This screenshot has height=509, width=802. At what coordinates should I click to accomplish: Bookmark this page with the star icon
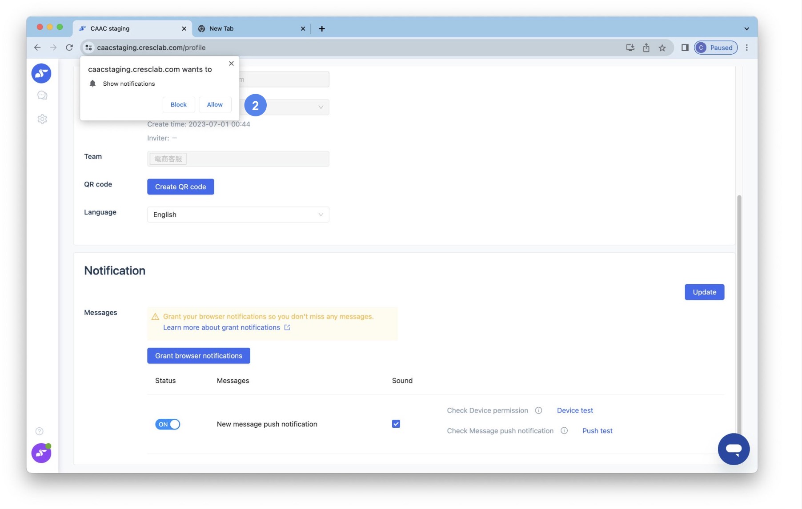tap(662, 48)
